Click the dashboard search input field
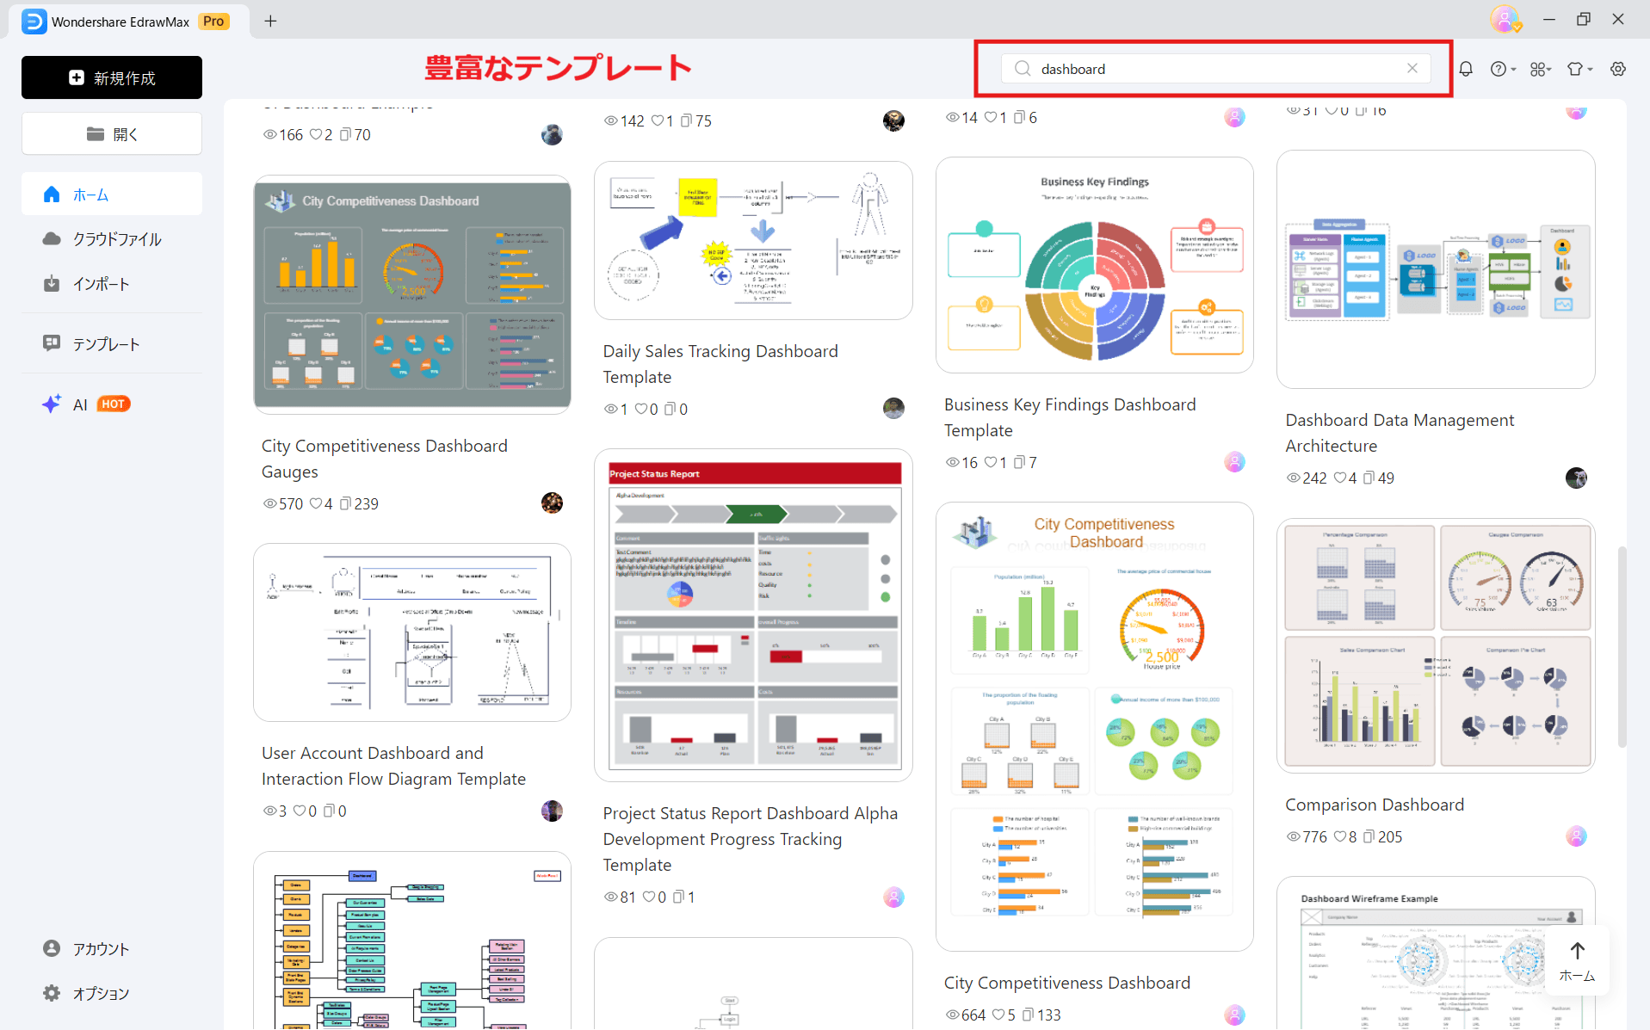This screenshot has width=1650, height=1030. click(x=1215, y=69)
